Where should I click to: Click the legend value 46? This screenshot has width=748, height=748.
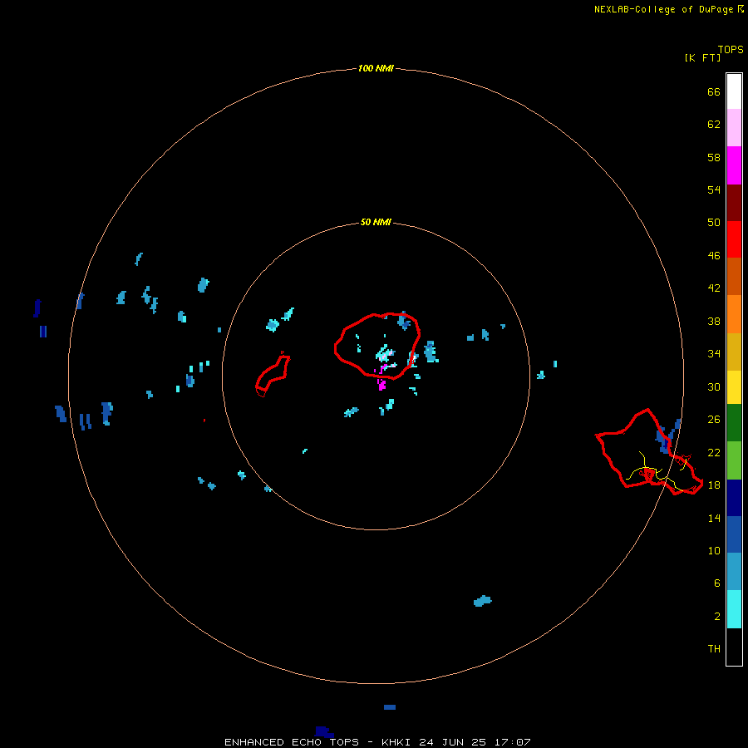click(x=714, y=256)
